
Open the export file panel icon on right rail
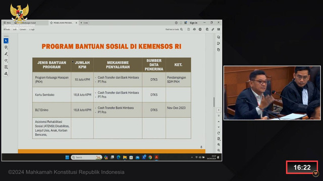pos(219,43)
